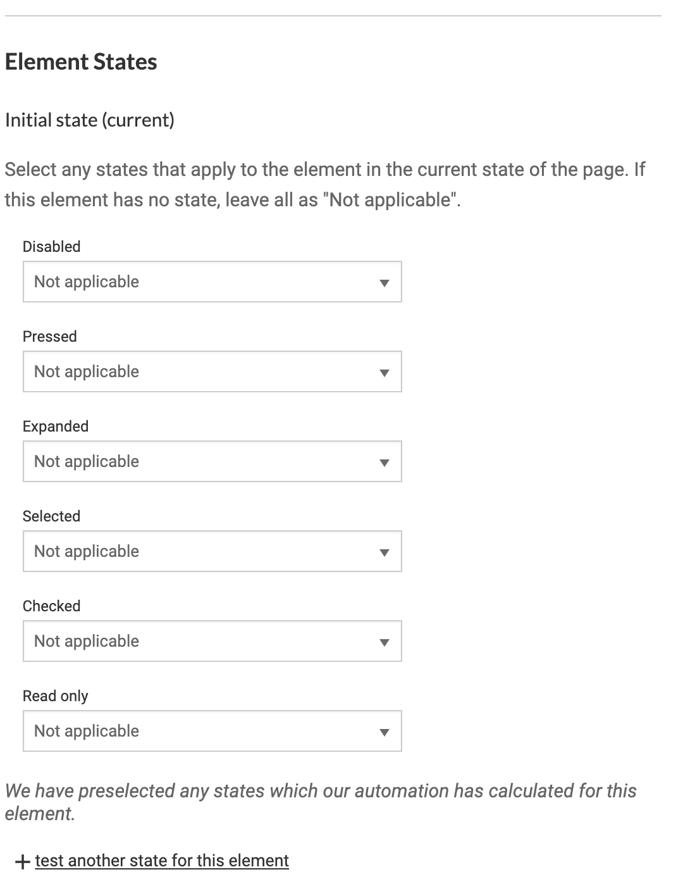
Task: Expand the Expanded state dropdown
Action: (212, 461)
